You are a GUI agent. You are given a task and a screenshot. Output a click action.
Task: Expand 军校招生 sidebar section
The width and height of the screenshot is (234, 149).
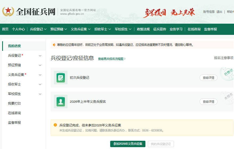pyautogui.click(x=40, y=94)
